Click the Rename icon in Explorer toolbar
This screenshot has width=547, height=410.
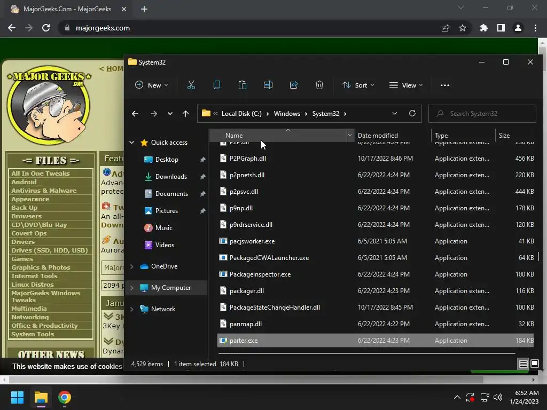(268, 85)
